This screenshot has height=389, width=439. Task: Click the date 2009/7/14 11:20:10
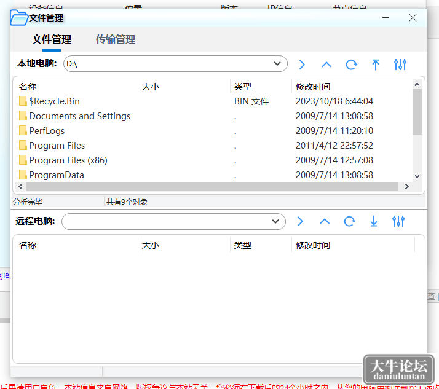334,130
